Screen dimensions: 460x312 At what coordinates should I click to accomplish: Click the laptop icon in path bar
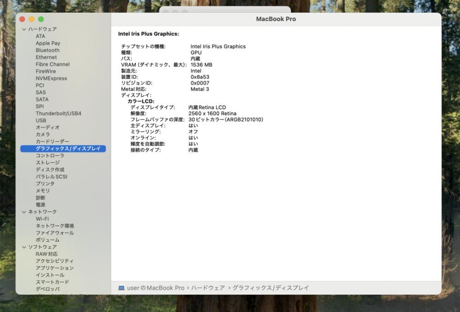pos(121,288)
